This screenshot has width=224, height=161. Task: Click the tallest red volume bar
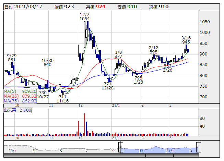point(84,123)
